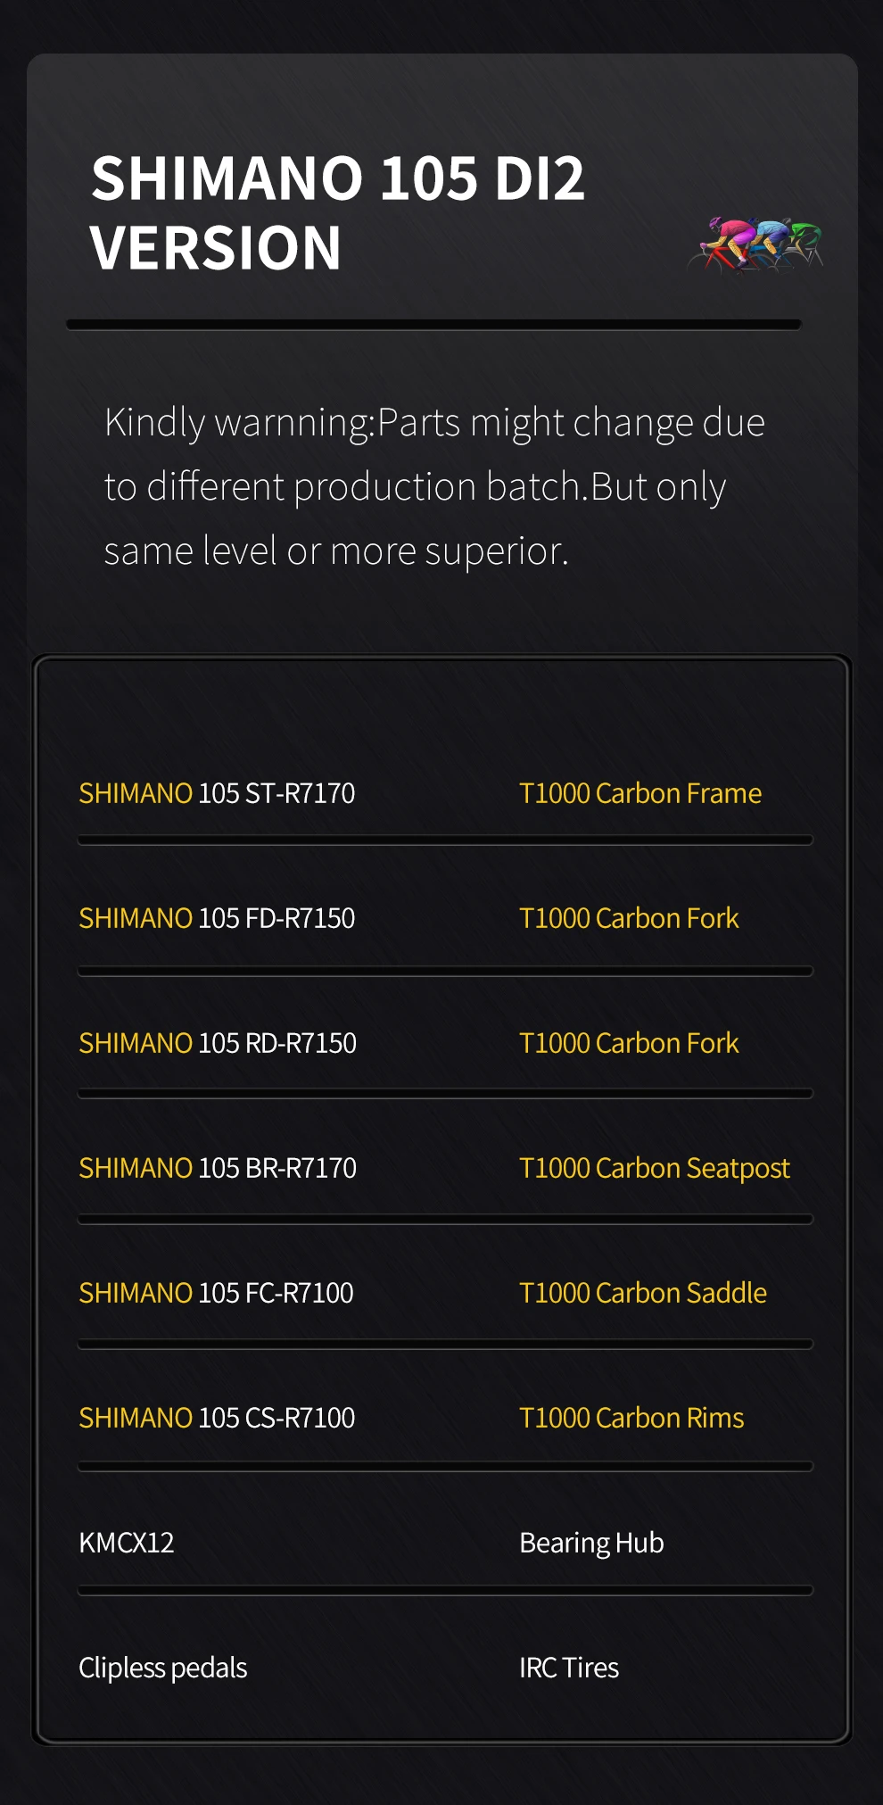Image resolution: width=883 pixels, height=1805 pixels.
Task: Click the Bearing Hub label
Action: pyautogui.click(x=591, y=1543)
